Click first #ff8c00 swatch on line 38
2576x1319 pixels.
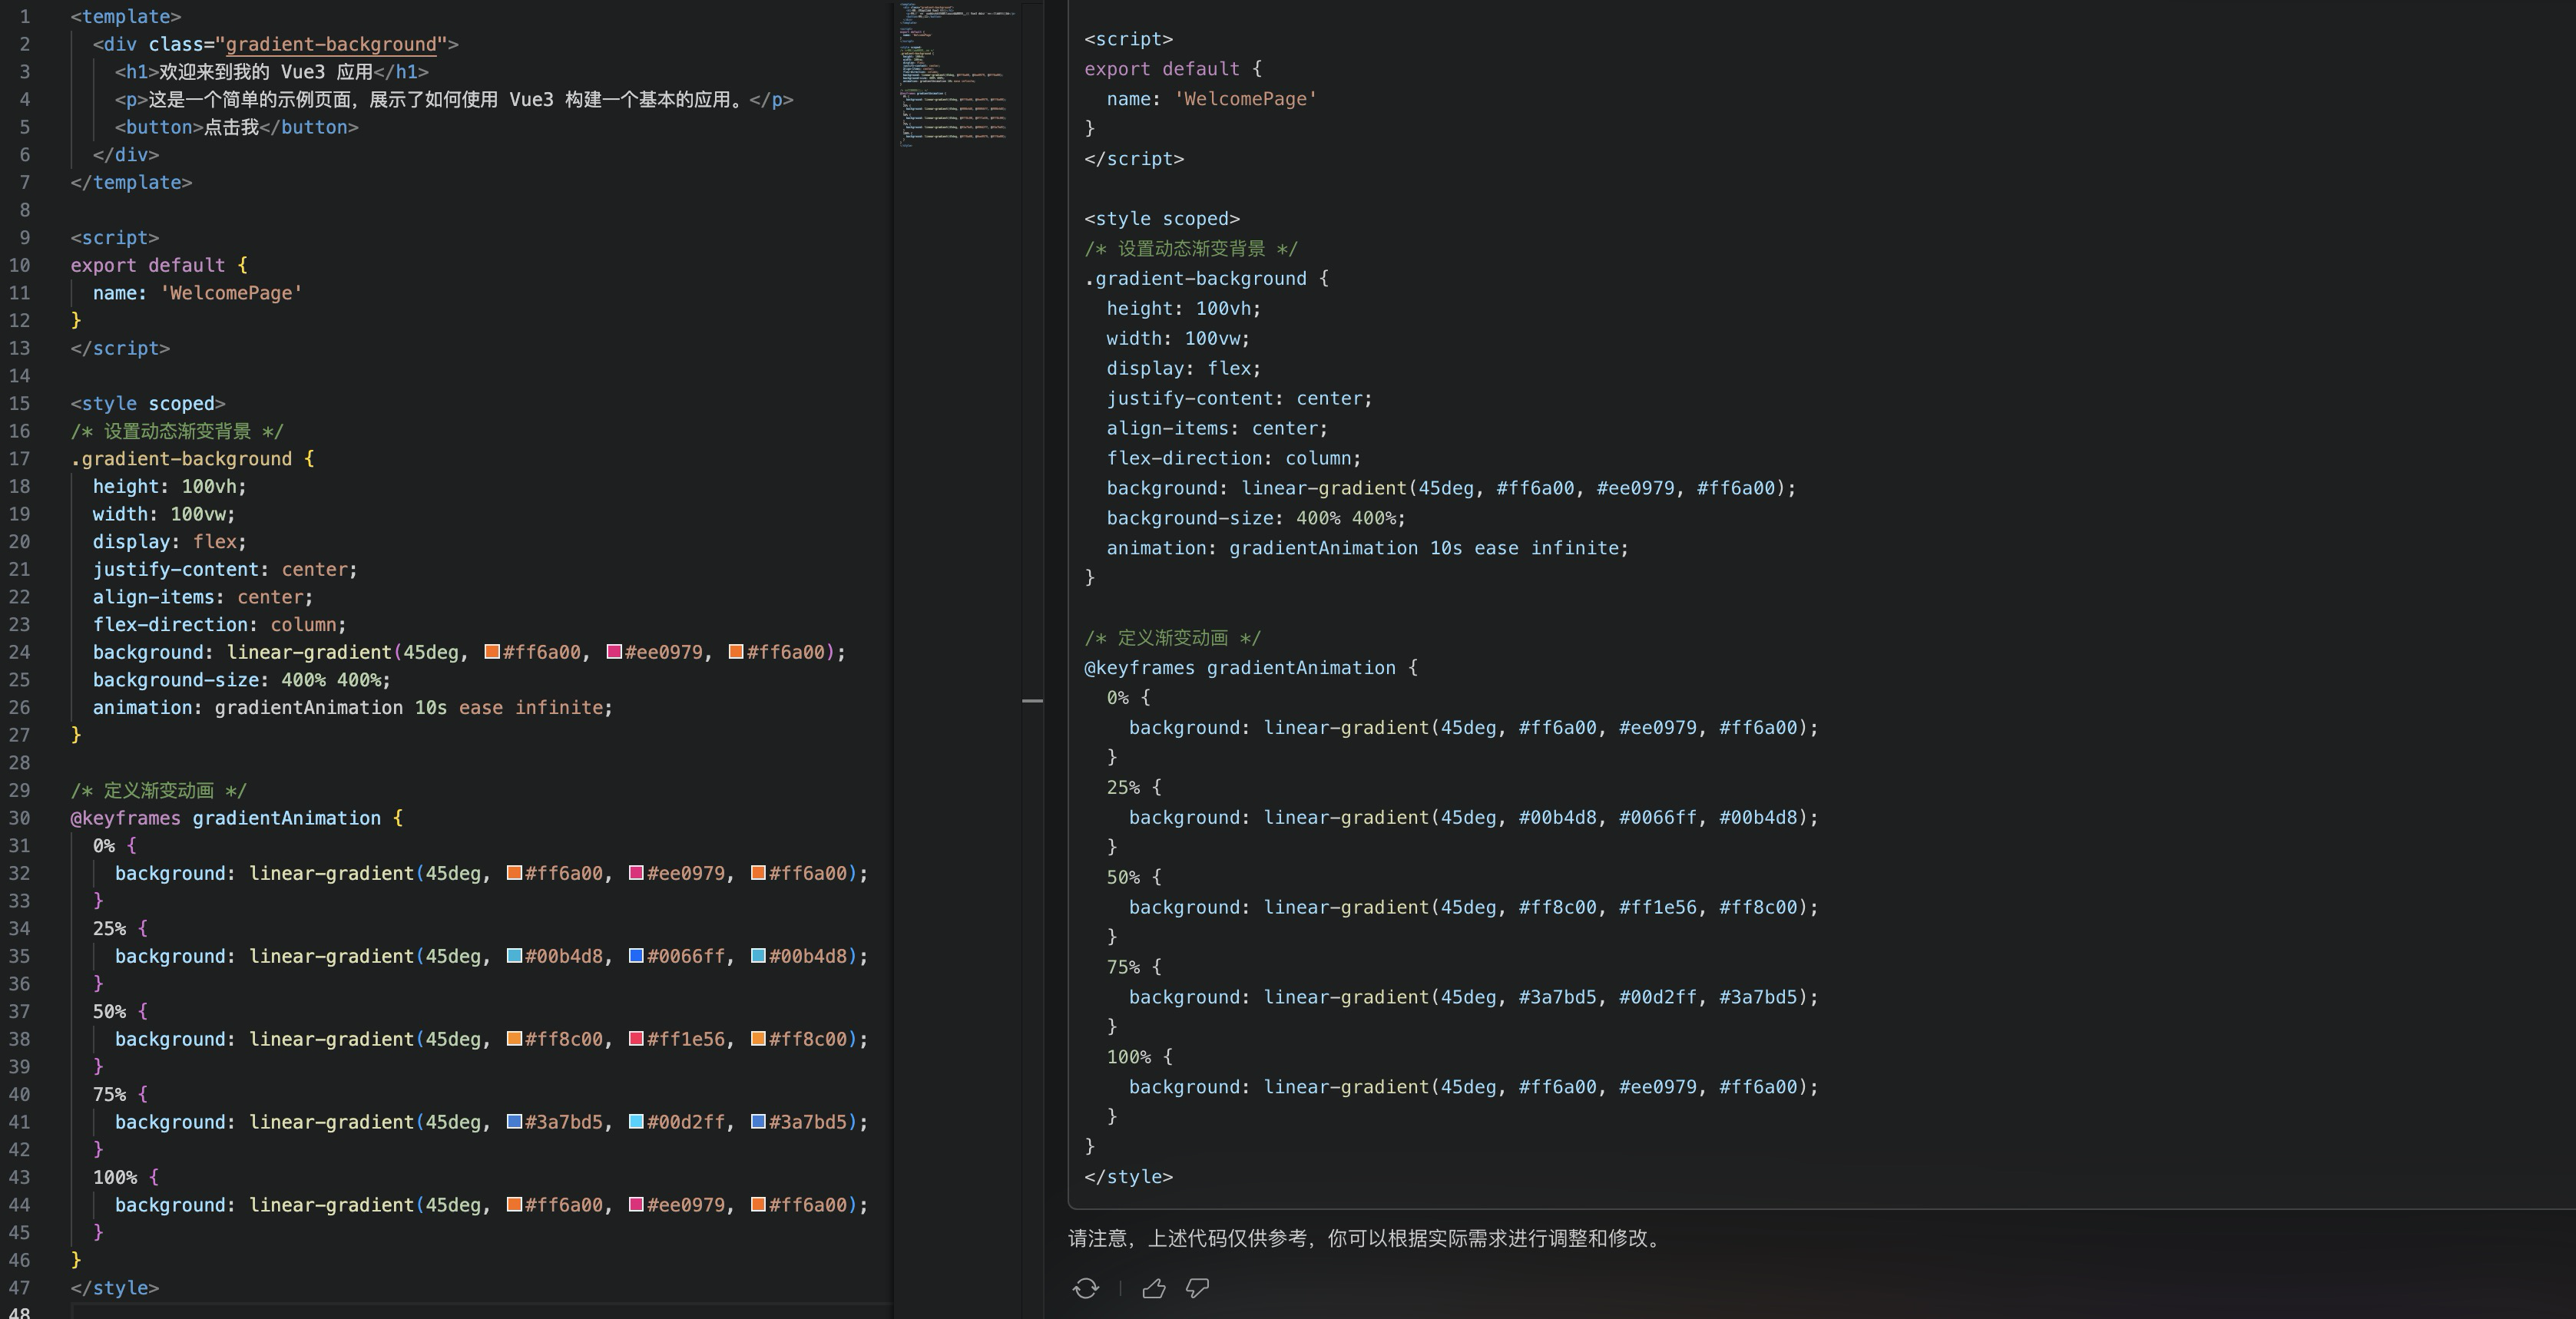[x=514, y=1039]
